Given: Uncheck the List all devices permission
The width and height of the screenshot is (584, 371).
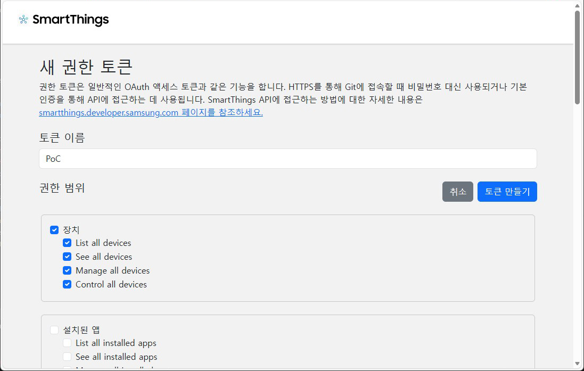Looking at the screenshot, I should tap(67, 243).
